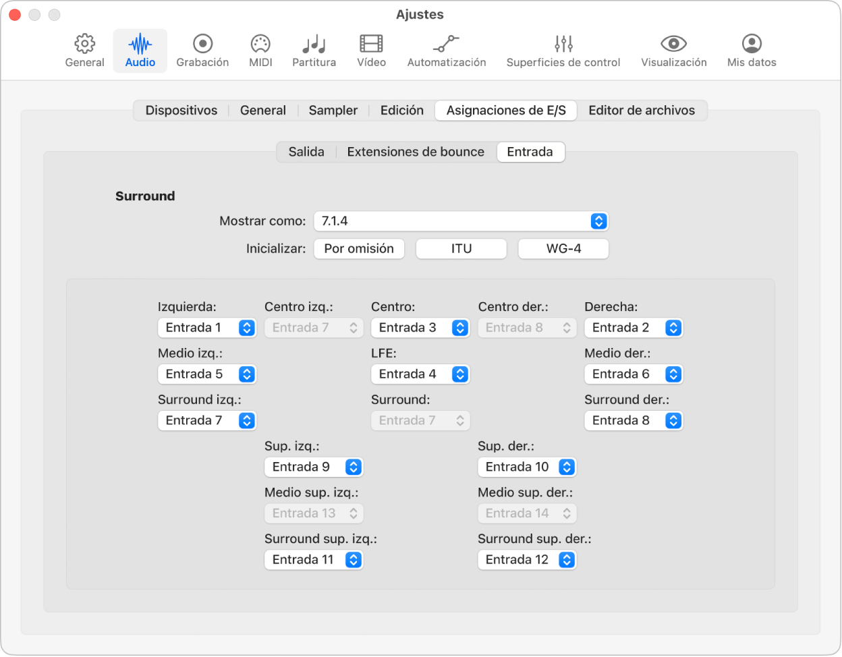Open the Sup. der. Entrada 10 dropdown
This screenshot has height=657, width=842.
click(x=527, y=467)
